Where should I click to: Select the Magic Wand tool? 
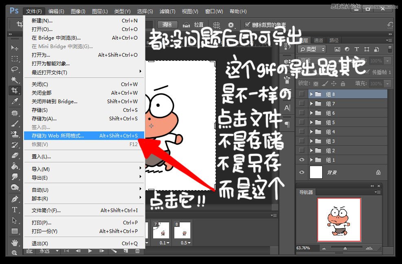(x=15, y=80)
